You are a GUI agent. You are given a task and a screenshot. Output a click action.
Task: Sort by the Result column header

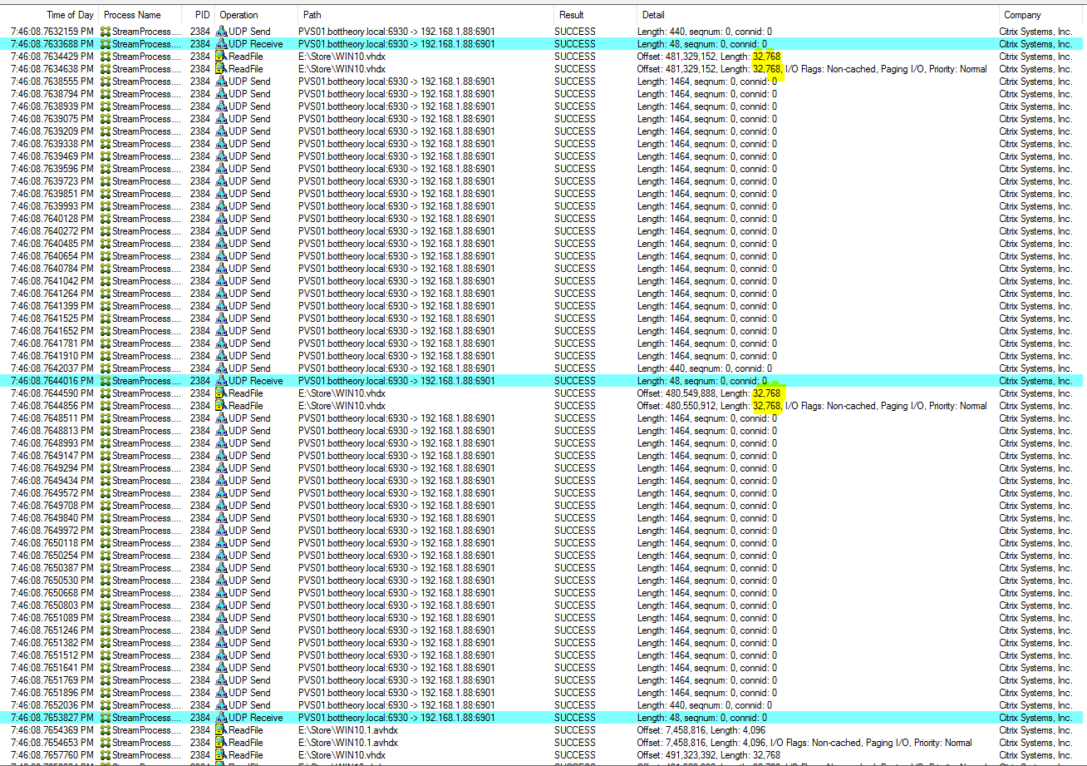571,15
